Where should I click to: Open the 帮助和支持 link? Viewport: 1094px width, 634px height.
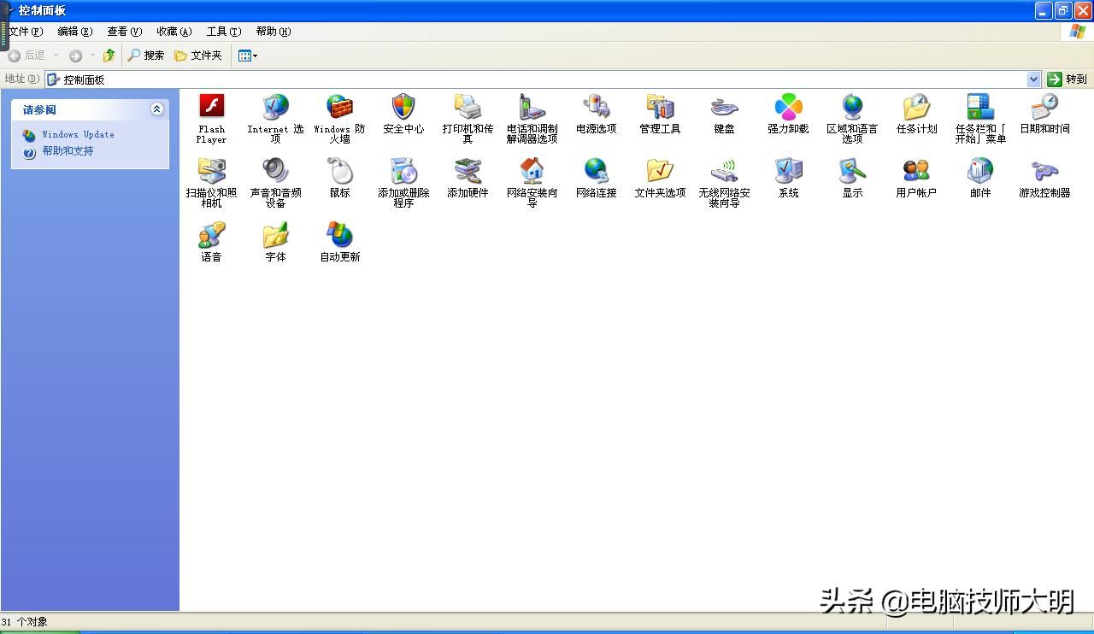(68, 151)
